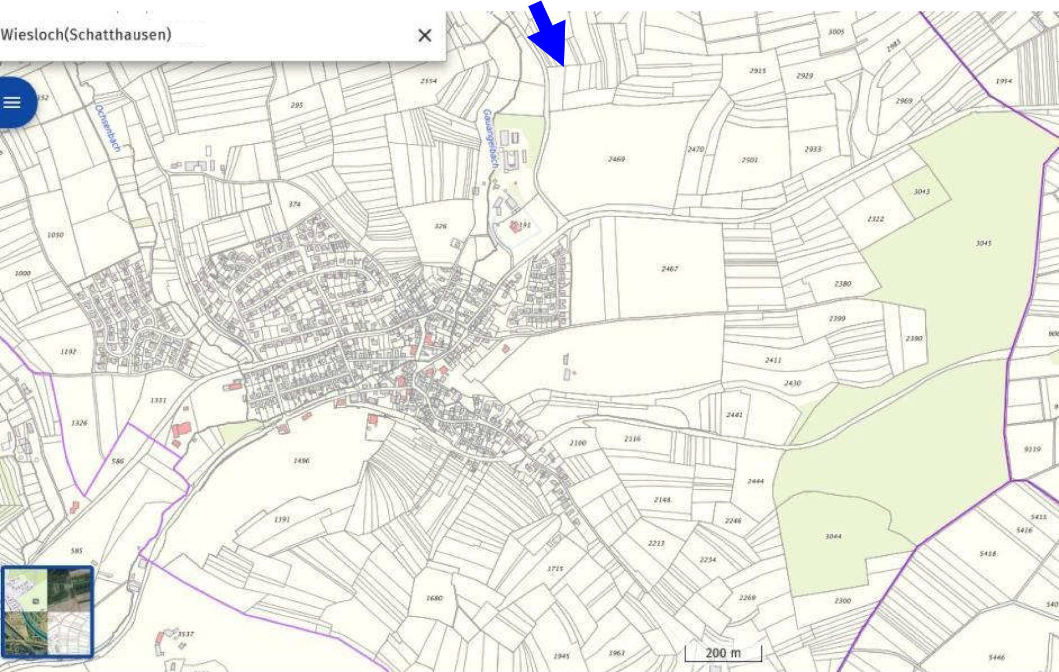Click parcel label 3537
The width and height of the screenshot is (1059, 672).
(x=185, y=633)
